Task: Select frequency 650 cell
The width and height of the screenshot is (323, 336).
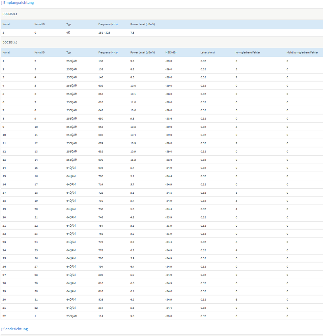Action: pyautogui.click(x=101, y=119)
